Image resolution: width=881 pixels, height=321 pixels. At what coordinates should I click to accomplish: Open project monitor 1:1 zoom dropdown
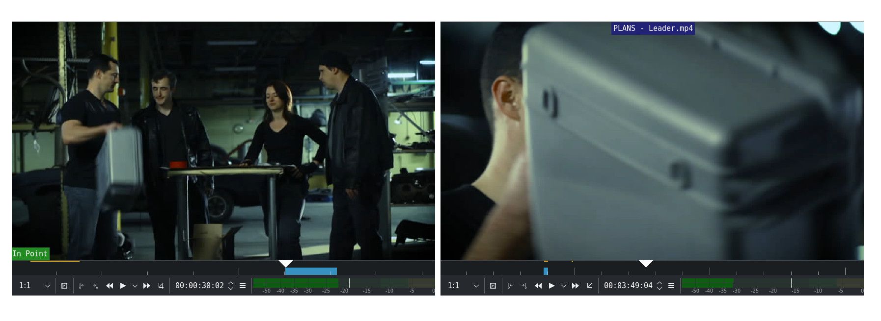pyautogui.click(x=463, y=286)
